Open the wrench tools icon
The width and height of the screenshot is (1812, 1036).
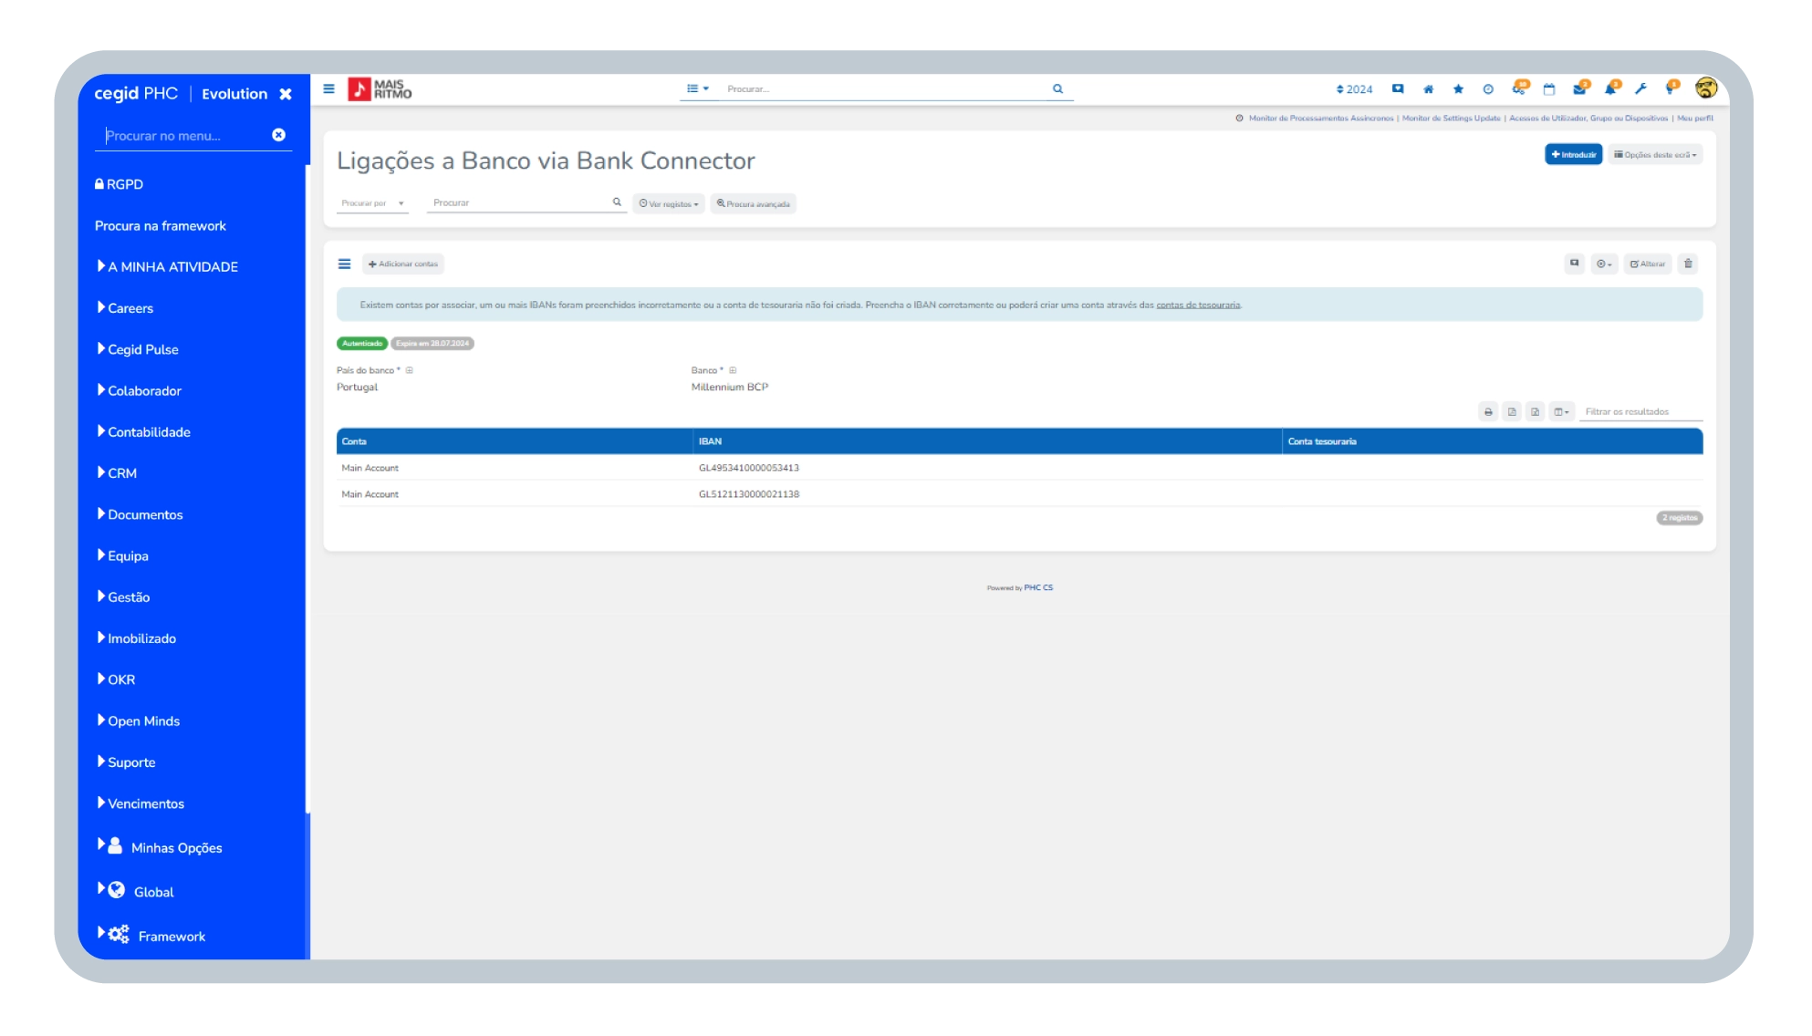(1640, 89)
